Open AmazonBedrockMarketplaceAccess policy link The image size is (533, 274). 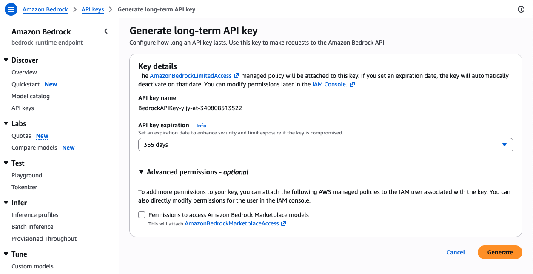(x=232, y=223)
